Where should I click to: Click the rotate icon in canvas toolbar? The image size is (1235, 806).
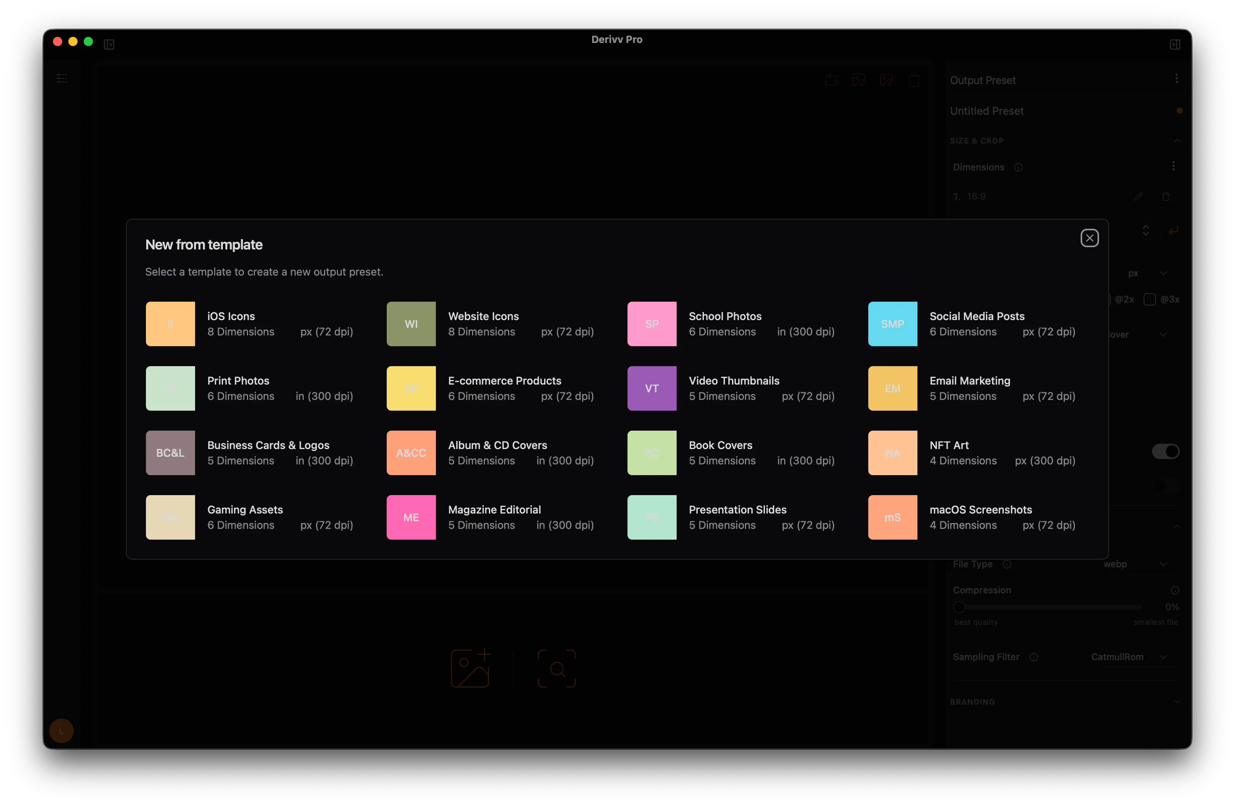tap(831, 80)
